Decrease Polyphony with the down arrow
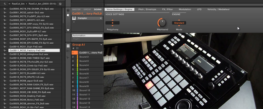The width and height of the screenshot is (263, 109). coord(112,26)
